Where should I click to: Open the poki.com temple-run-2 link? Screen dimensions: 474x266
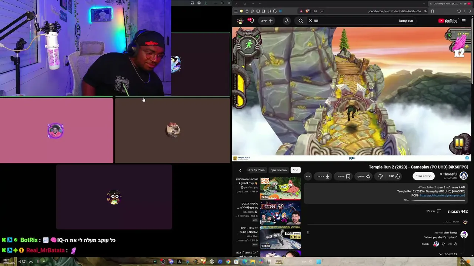click(x=442, y=195)
